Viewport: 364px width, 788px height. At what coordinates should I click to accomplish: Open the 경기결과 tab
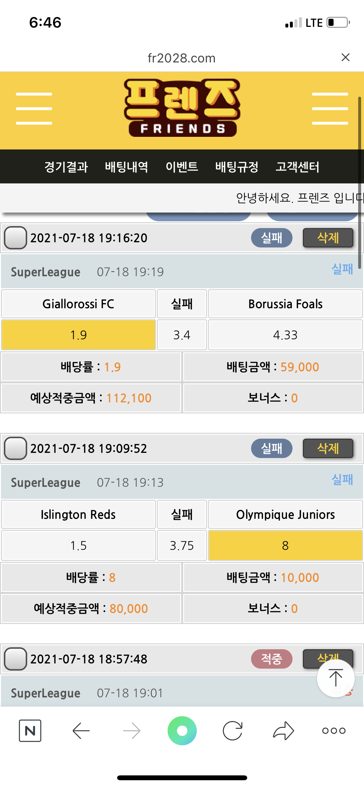pyautogui.click(x=66, y=167)
